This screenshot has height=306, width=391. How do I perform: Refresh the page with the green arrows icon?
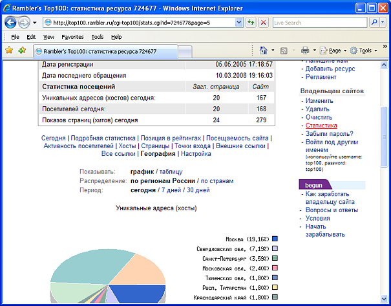click(x=251, y=23)
